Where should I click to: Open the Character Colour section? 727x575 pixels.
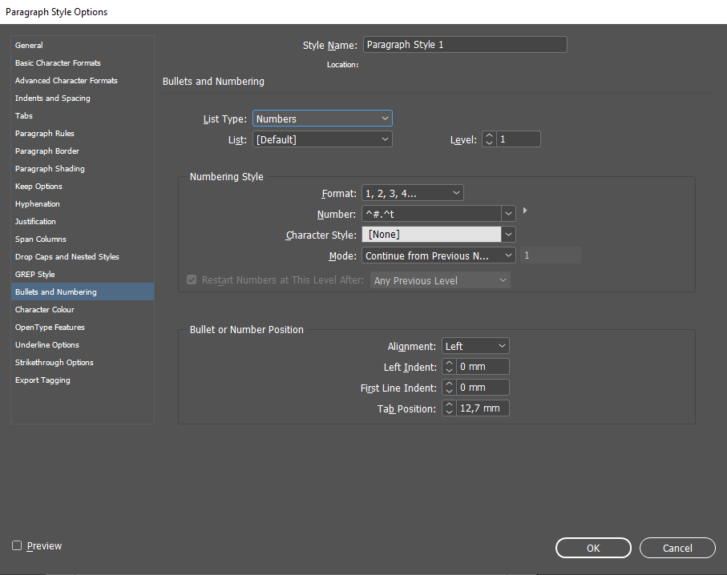[45, 310]
